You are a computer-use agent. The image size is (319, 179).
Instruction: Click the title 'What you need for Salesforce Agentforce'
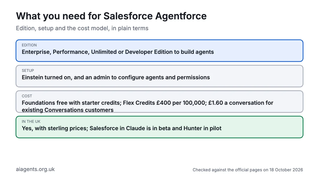[x=111, y=16]
